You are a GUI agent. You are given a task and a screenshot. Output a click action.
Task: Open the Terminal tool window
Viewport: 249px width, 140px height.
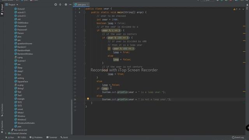pos(52,137)
